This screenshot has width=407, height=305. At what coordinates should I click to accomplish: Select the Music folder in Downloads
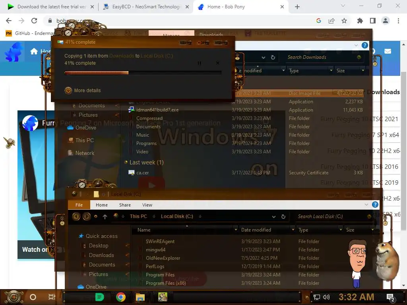click(143, 135)
